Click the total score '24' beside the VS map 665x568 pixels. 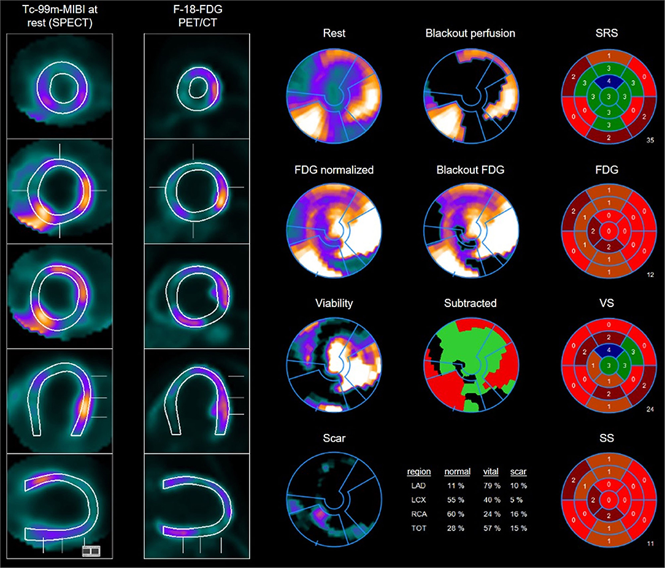(x=650, y=409)
